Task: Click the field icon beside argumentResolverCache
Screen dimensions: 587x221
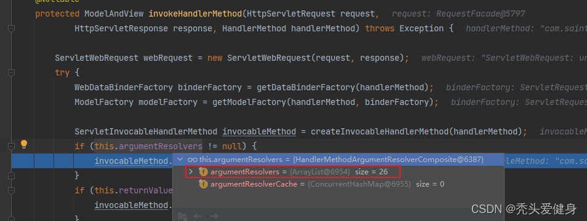Action: pyautogui.click(x=203, y=184)
